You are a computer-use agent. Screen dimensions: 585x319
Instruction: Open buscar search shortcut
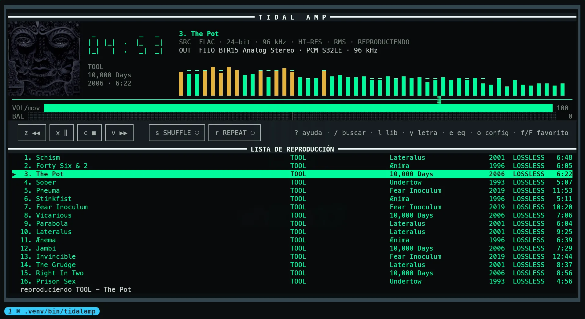coord(350,133)
